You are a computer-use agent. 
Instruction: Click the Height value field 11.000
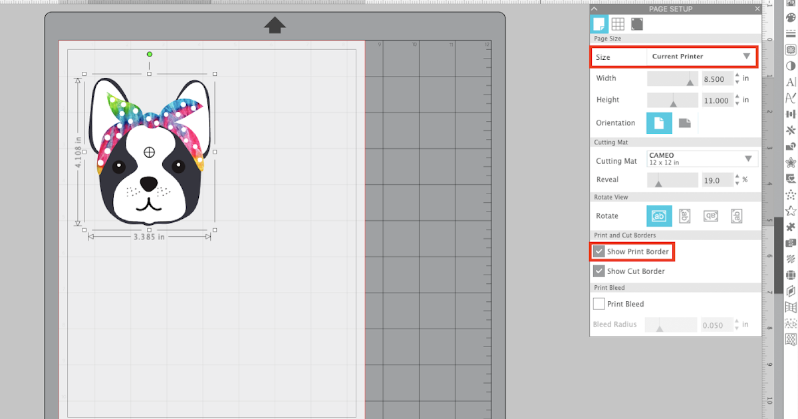(716, 100)
